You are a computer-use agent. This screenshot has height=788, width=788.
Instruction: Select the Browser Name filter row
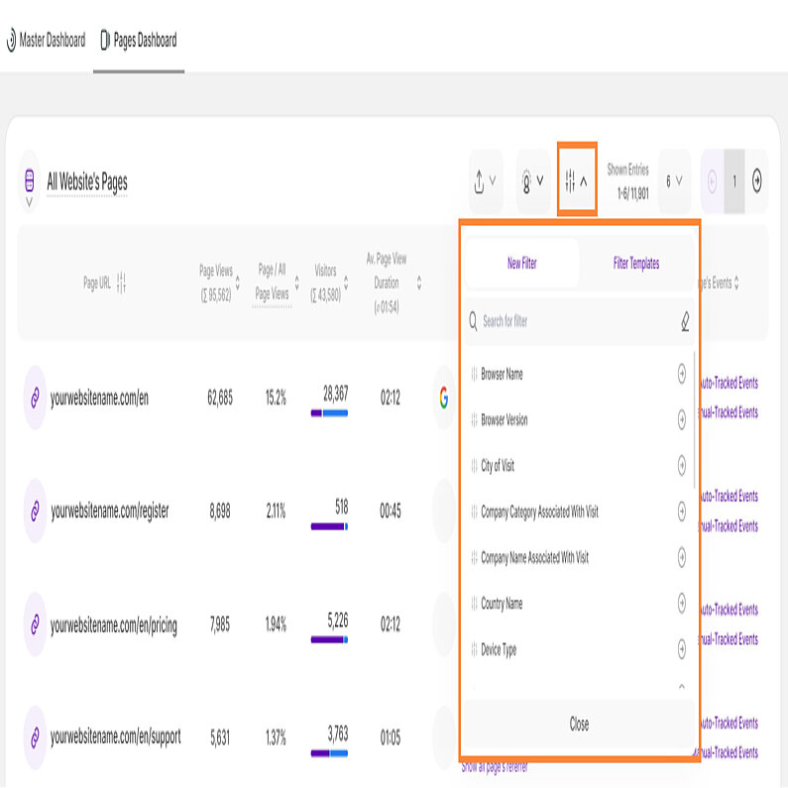point(578,374)
